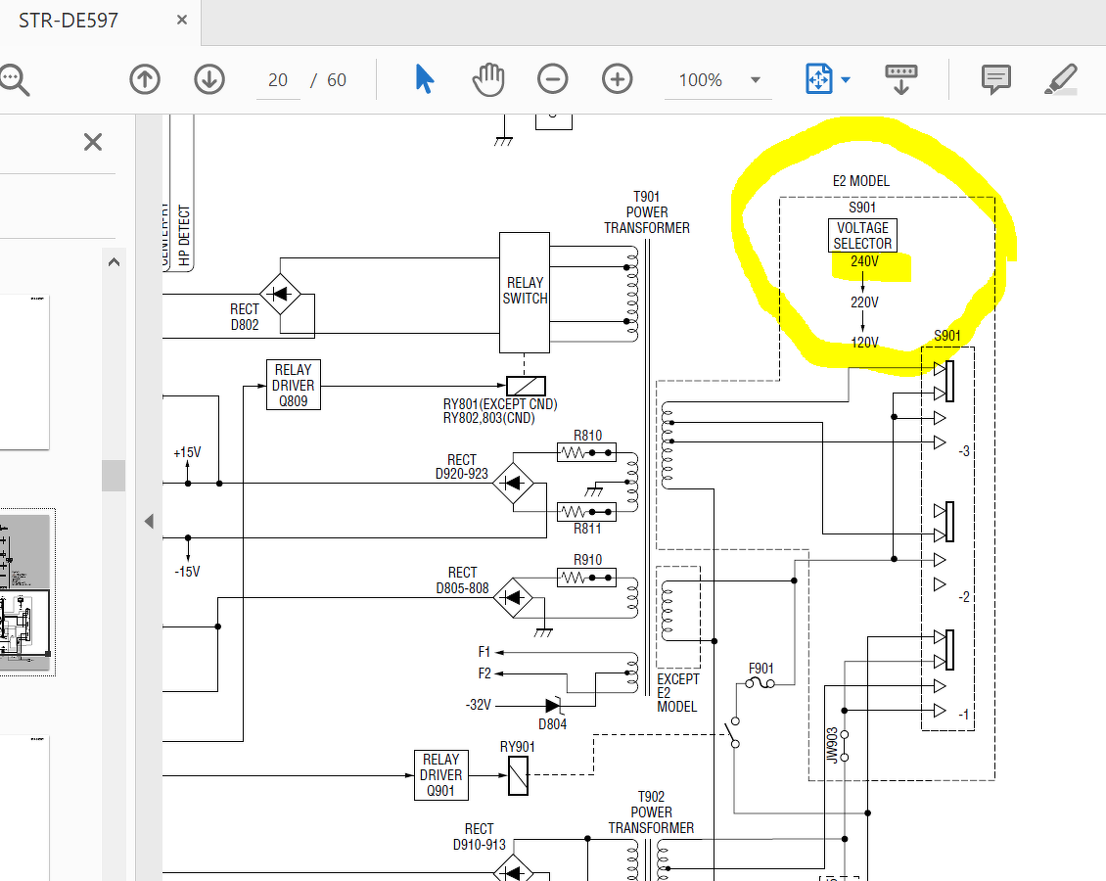Click the highlighted 240V text
1106x881 pixels.
865,261
